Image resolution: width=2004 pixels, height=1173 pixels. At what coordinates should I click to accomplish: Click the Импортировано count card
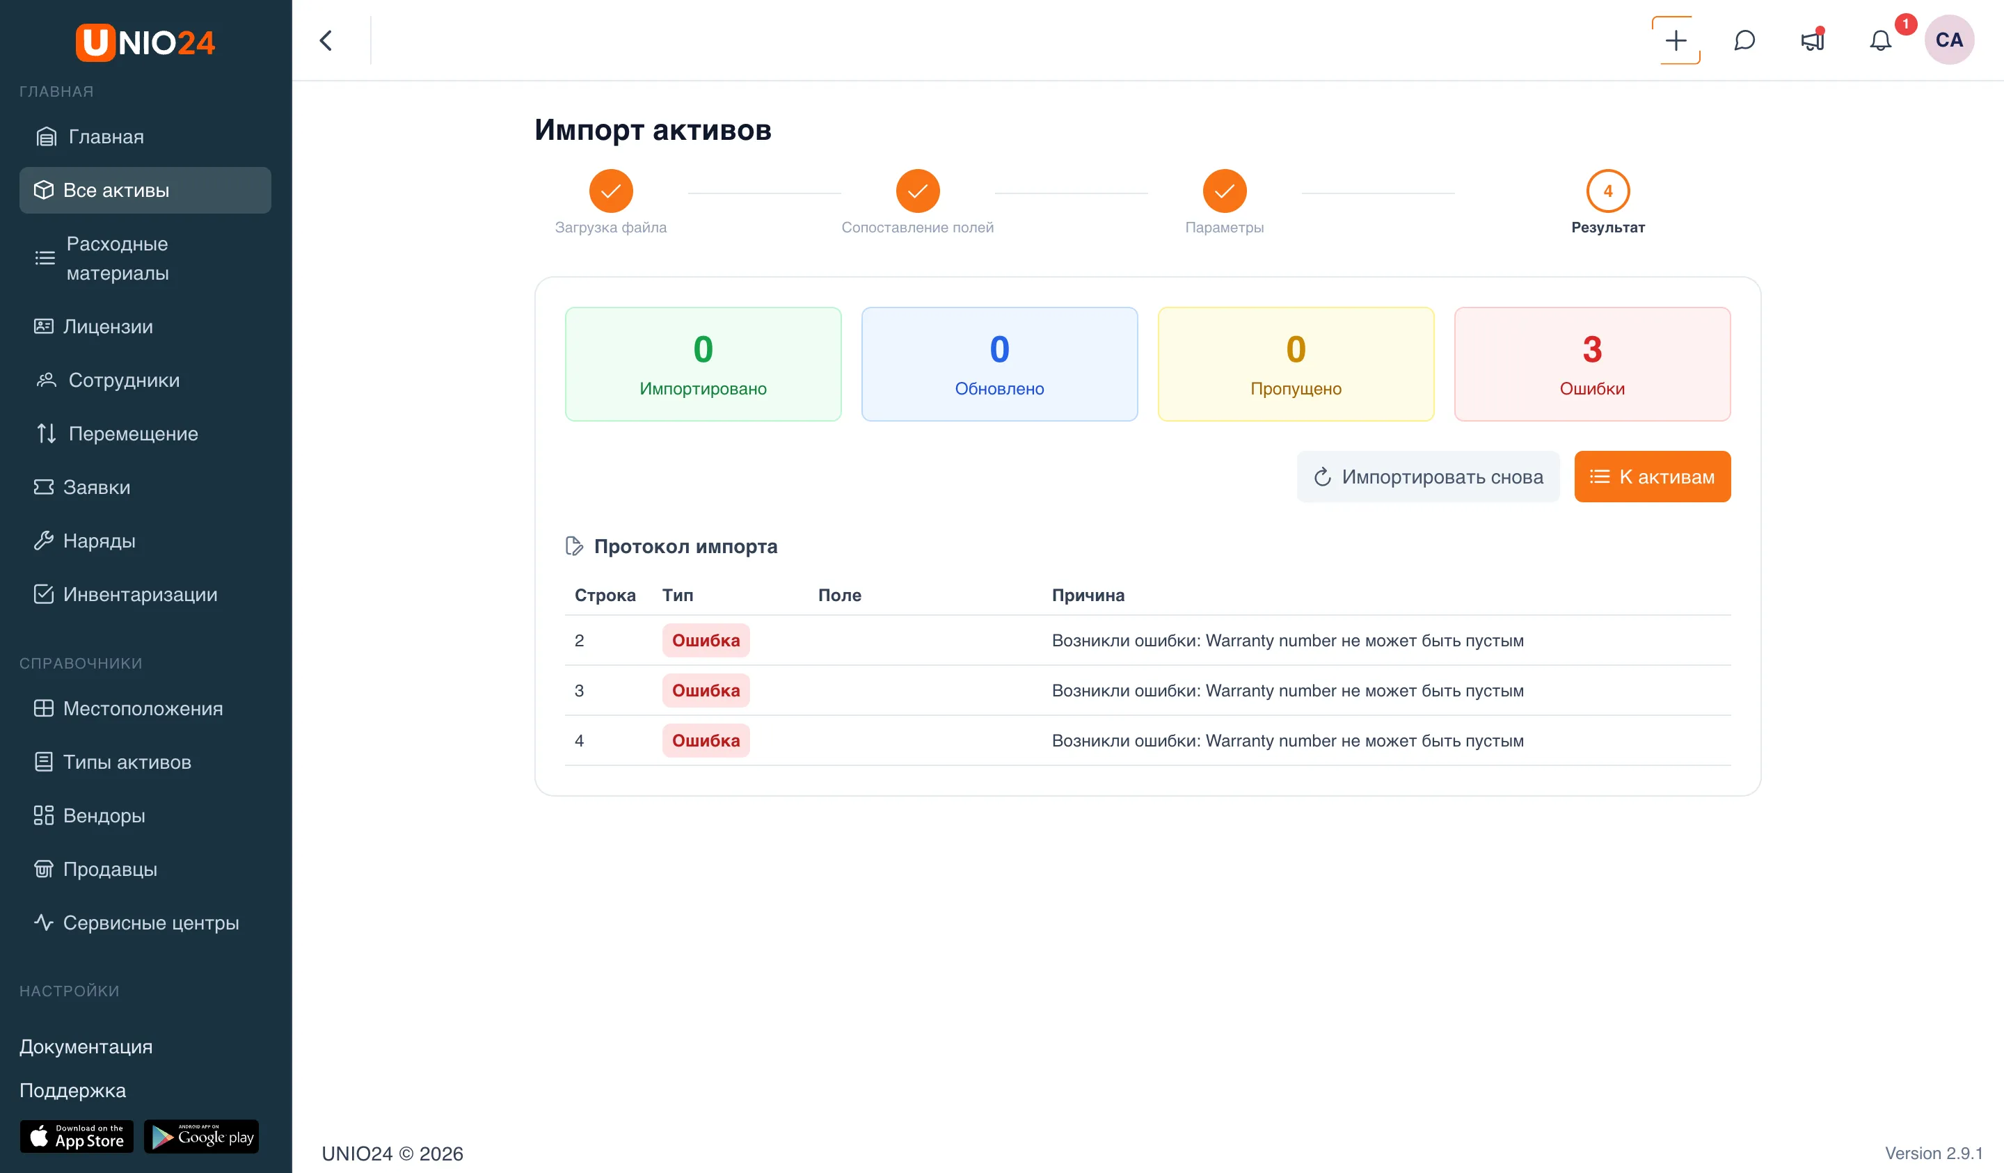point(703,365)
